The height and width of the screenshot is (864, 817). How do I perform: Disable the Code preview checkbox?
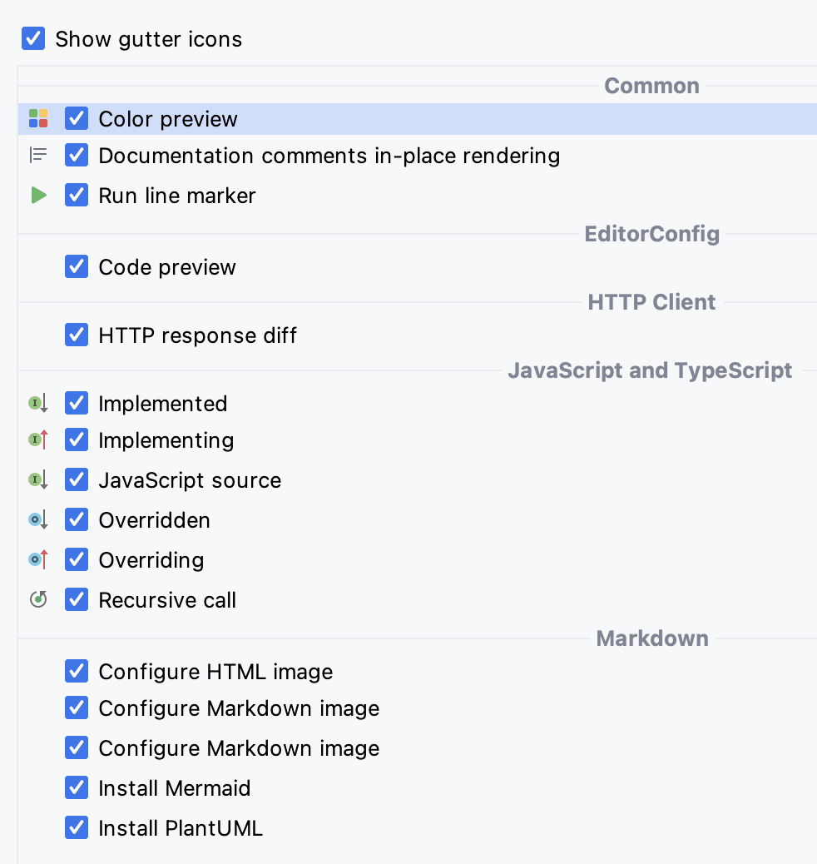pos(76,266)
